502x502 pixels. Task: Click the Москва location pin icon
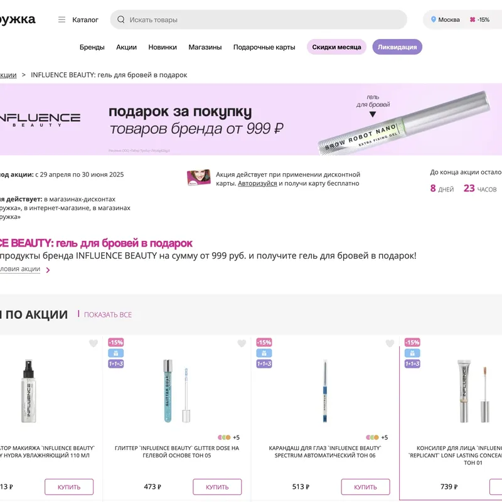(433, 19)
